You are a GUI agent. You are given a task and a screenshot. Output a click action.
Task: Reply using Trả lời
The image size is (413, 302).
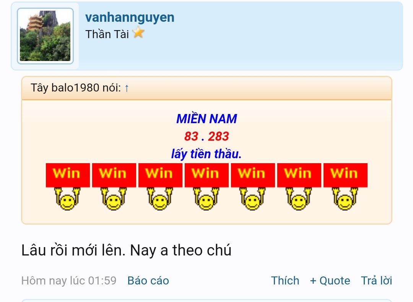pyautogui.click(x=376, y=281)
